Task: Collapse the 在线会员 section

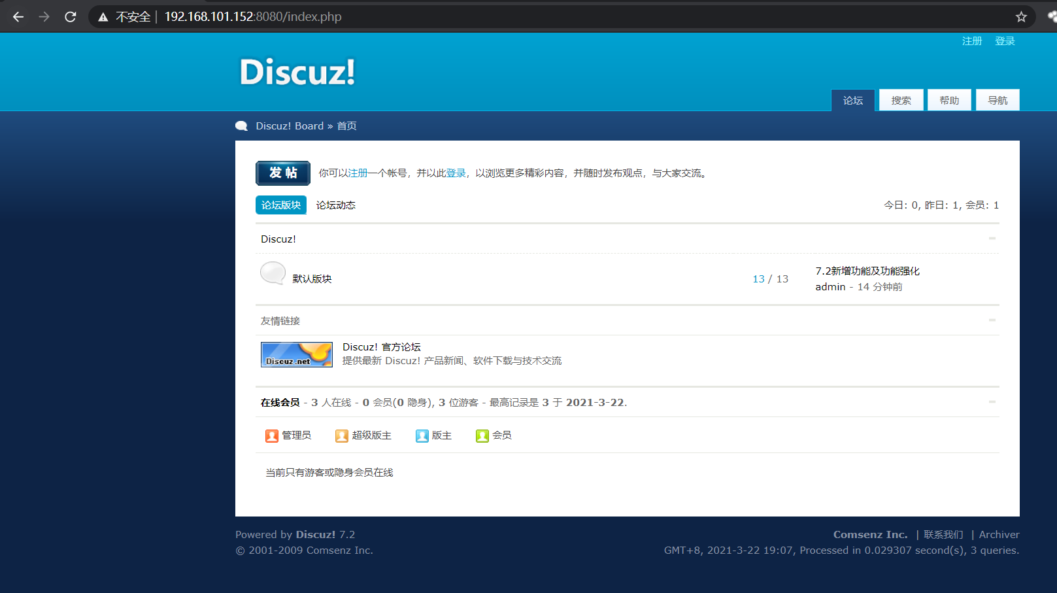Action: 991,402
